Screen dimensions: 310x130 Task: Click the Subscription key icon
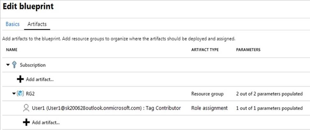14,65
